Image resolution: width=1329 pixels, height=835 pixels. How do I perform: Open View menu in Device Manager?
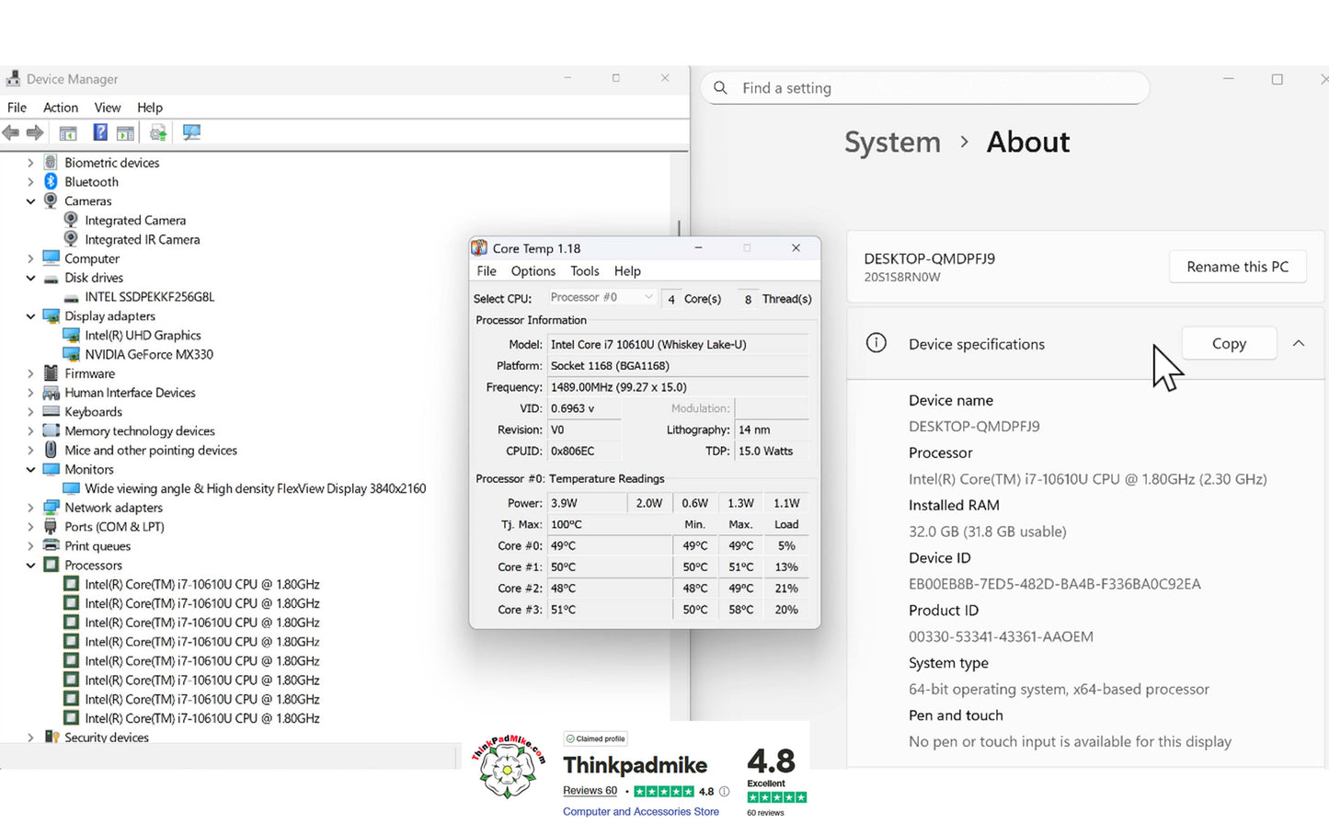[x=108, y=108]
